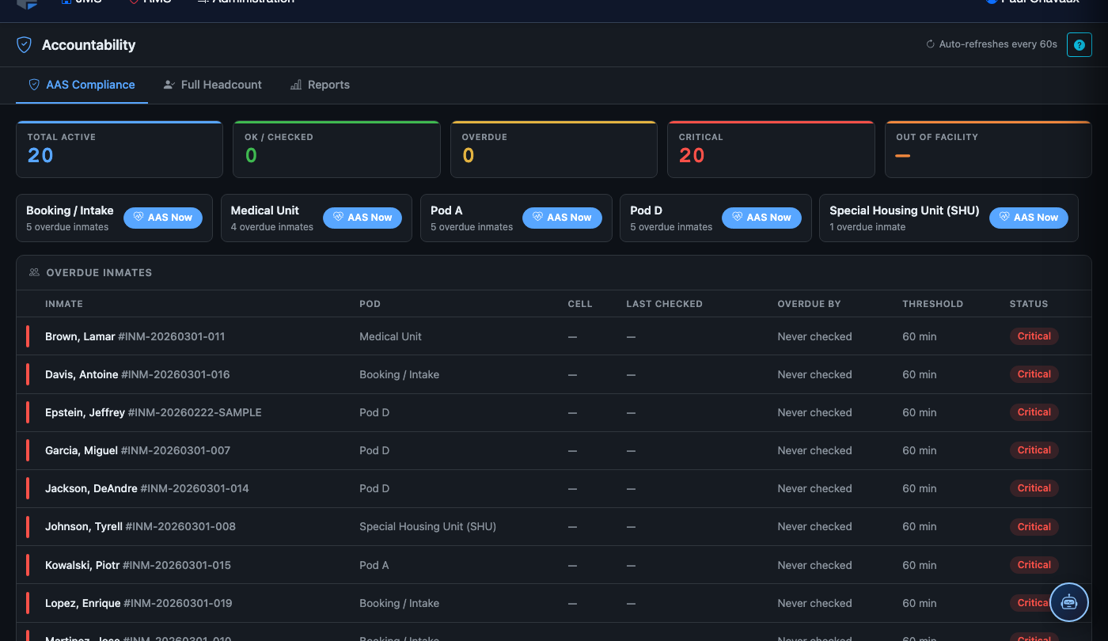The width and height of the screenshot is (1108, 641).
Task: Click the Threshold column header
Action: [x=932, y=304]
